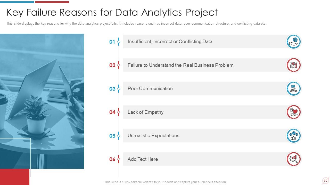330x185 pixels.
Task: Click the pie chart in hand icon
Action: coord(294,42)
